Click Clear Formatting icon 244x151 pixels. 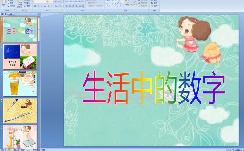(62, 2)
